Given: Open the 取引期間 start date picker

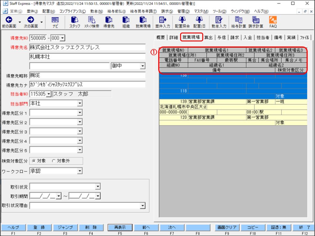Looking at the screenshot, I should point(59,196).
